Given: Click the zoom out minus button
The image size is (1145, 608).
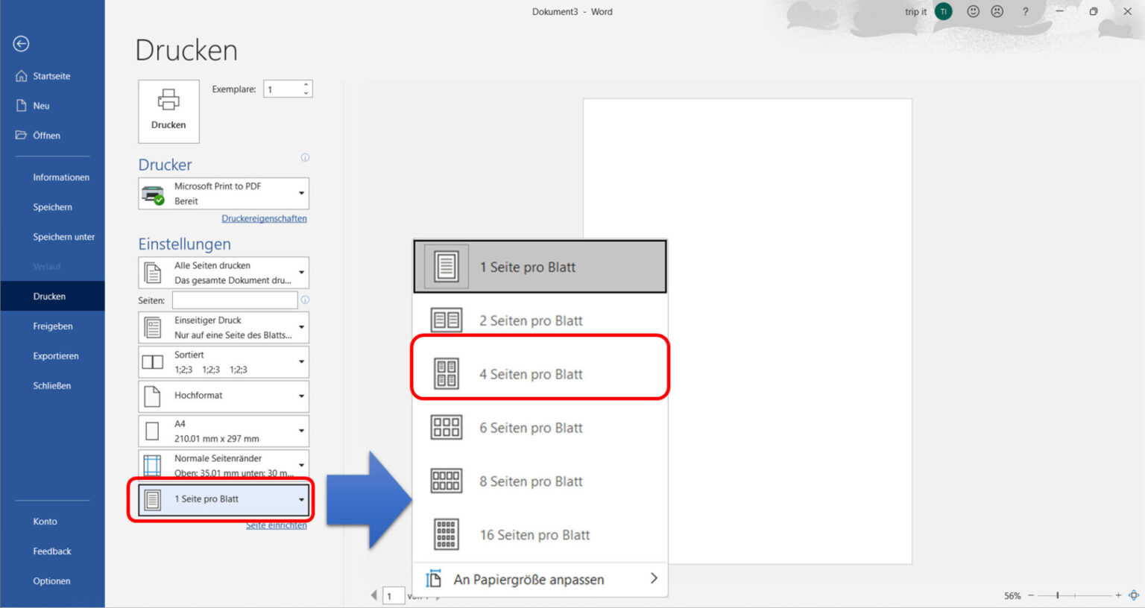Looking at the screenshot, I should pyautogui.click(x=1031, y=595).
